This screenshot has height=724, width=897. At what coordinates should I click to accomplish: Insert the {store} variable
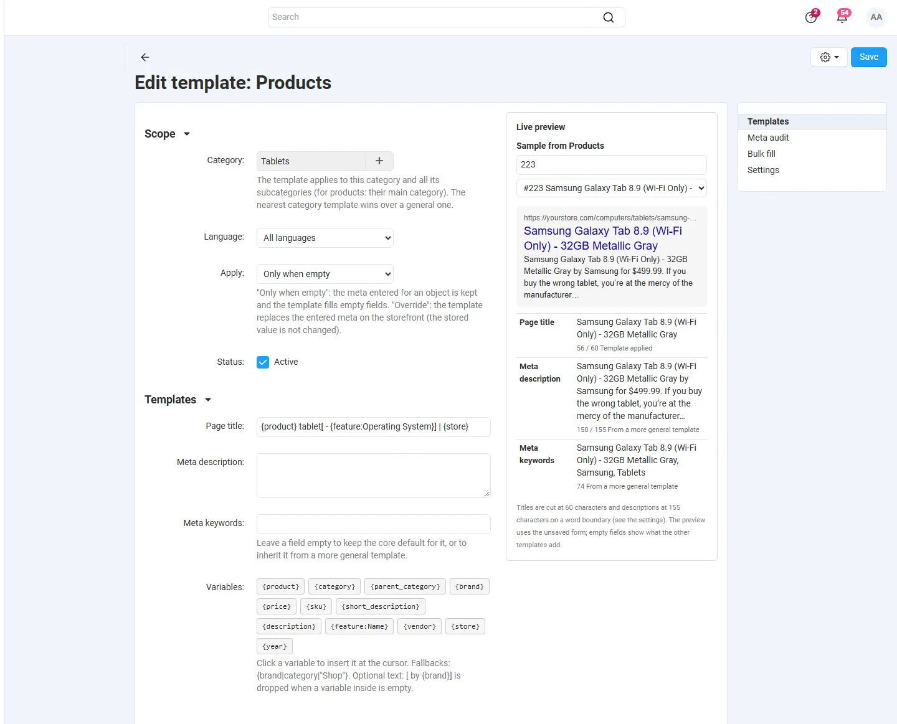pos(465,626)
